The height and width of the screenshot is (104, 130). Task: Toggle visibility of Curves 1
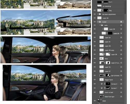[x=95, y=88]
